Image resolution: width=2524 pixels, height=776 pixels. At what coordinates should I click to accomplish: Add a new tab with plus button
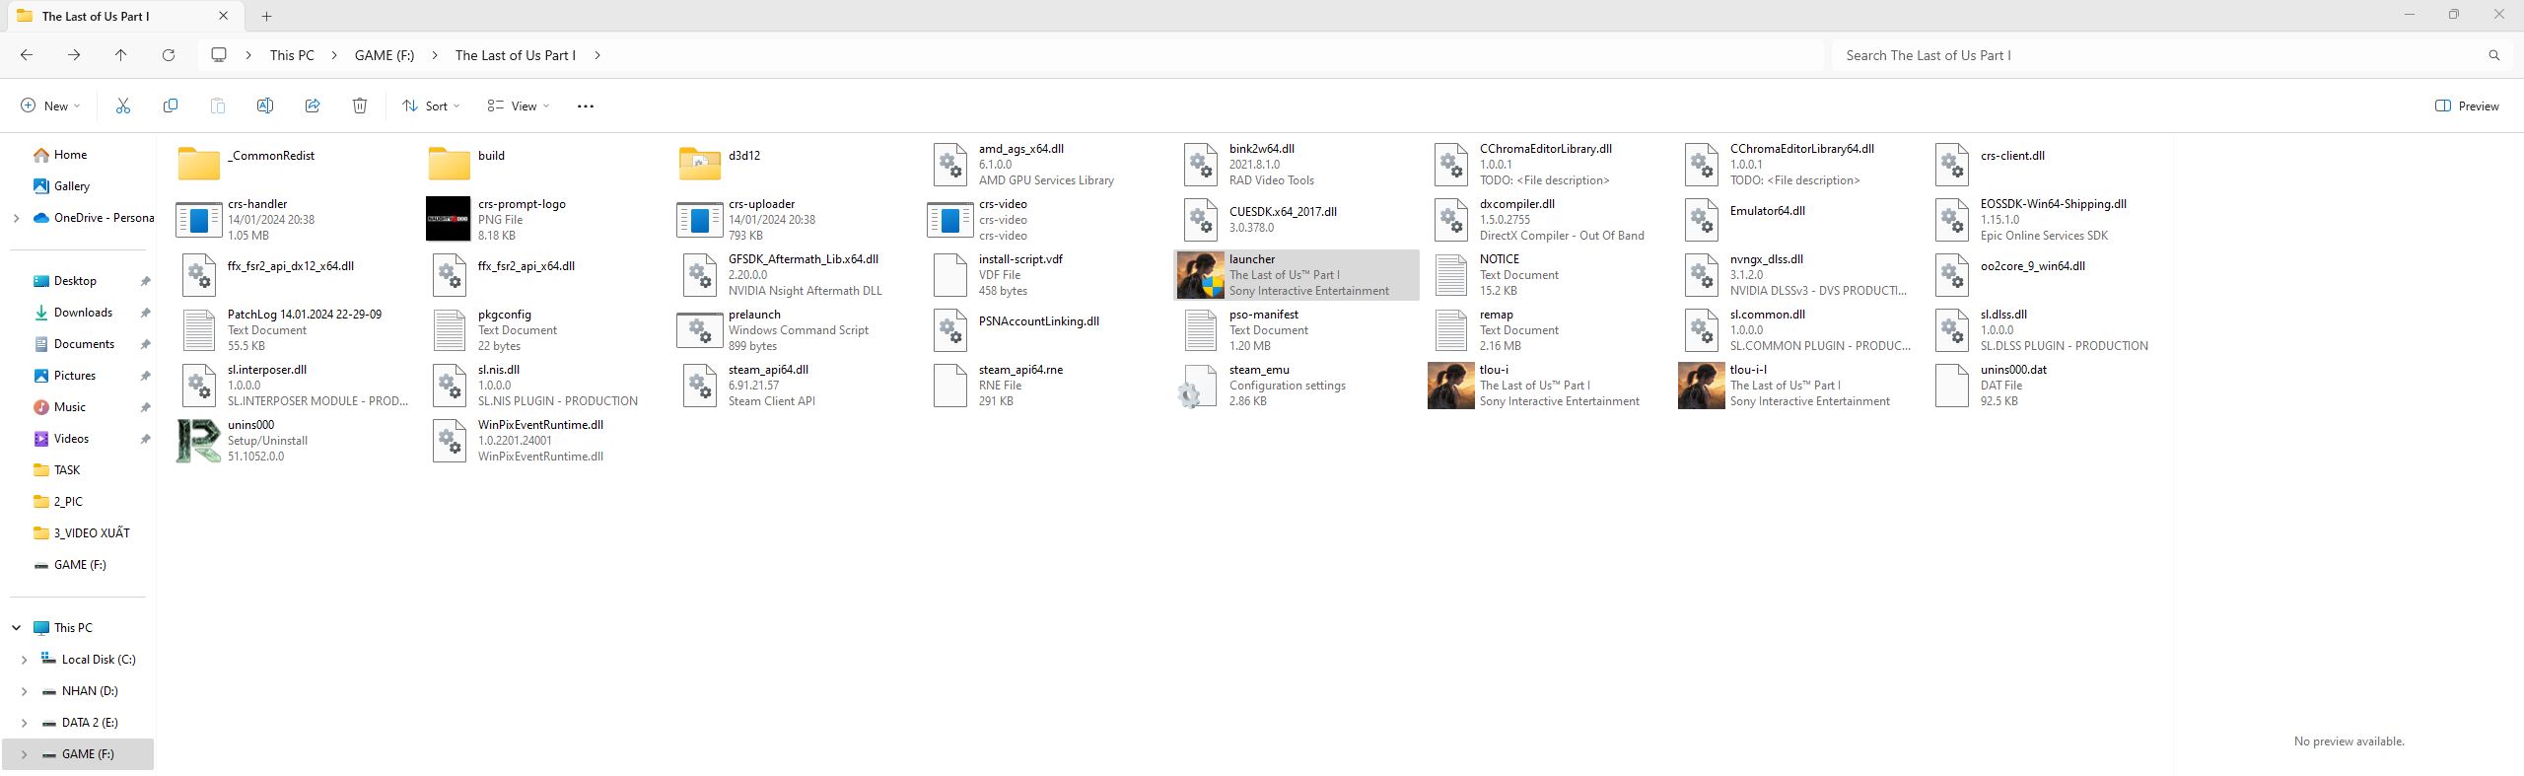tap(266, 16)
